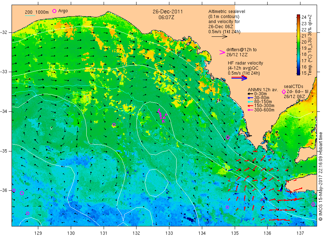Click the HF radar red-blue scale arrow
This screenshot has width=325, height=238.
[x=239, y=78]
